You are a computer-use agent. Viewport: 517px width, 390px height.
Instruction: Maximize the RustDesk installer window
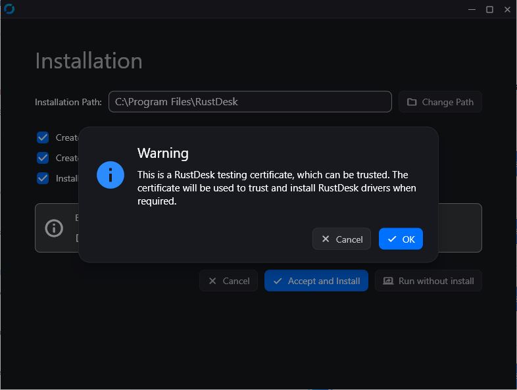(489, 10)
